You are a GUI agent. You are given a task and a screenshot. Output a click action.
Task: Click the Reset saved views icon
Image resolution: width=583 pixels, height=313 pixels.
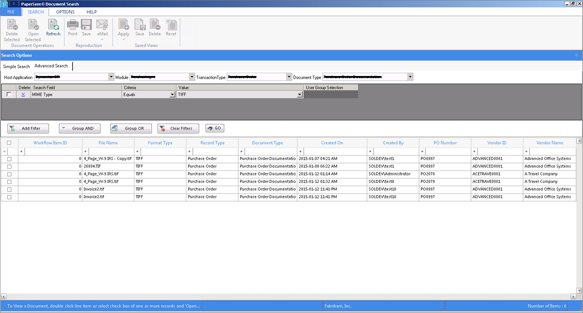[171, 25]
